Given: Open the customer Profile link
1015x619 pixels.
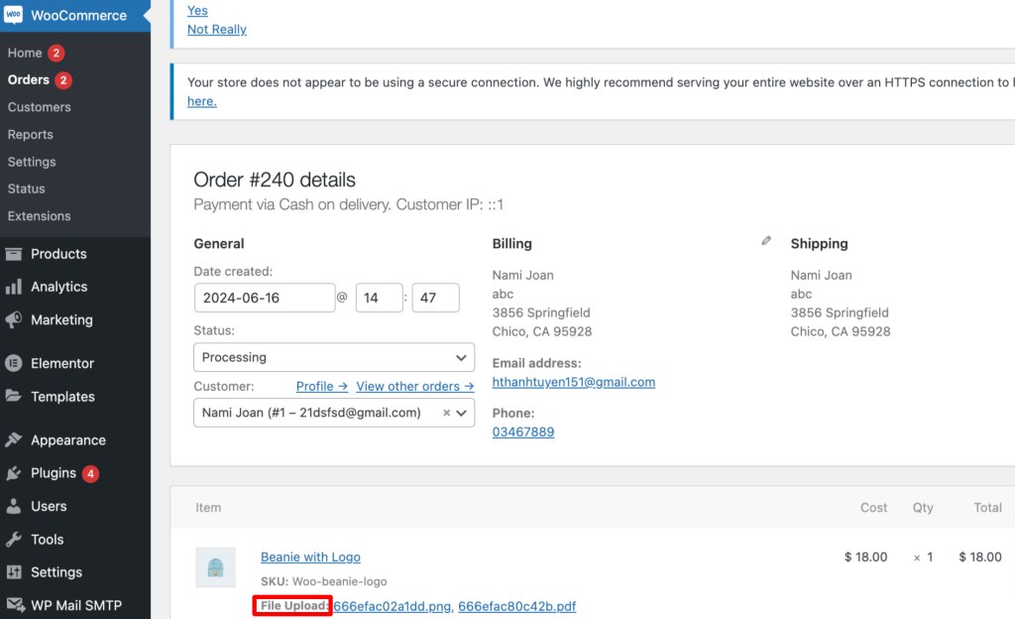Looking at the screenshot, I should click(x=322, y=387).
